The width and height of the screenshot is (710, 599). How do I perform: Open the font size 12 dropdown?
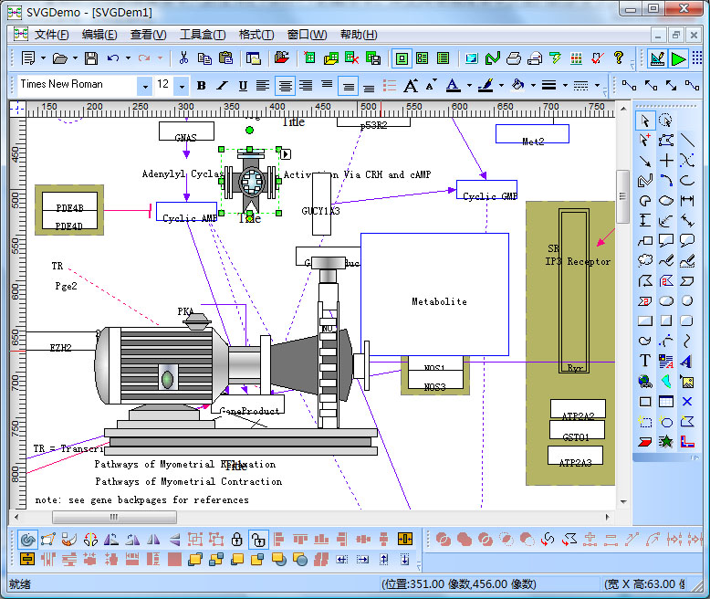182,86
